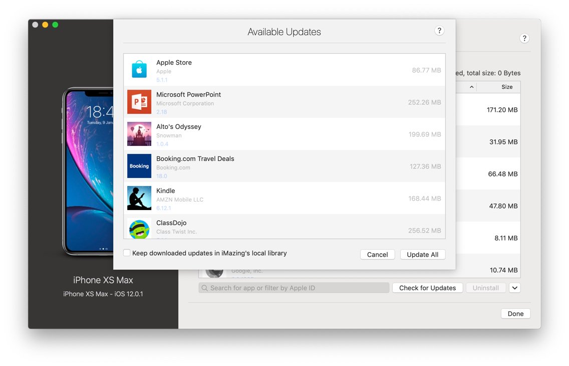This screenshot has height=366, width=569.
Task: Select the Alto's Odyssey row title
Action: (178, 127)
